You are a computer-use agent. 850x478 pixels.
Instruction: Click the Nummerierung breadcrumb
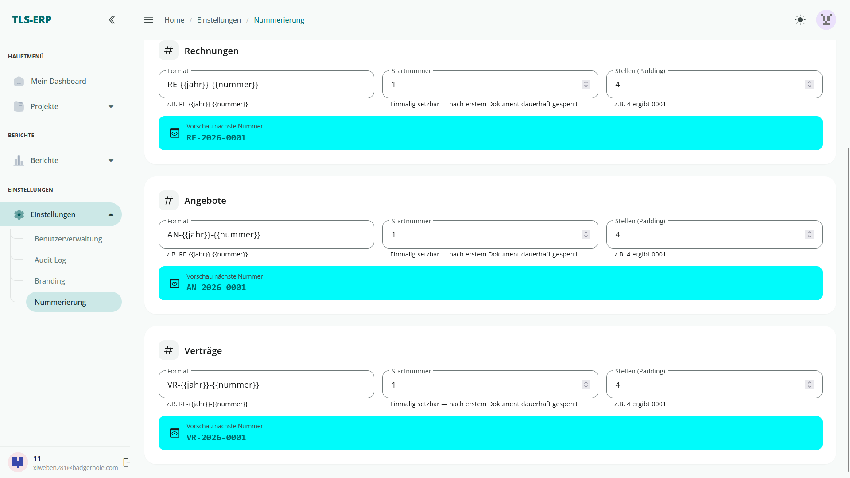click(x=279, y=20)
